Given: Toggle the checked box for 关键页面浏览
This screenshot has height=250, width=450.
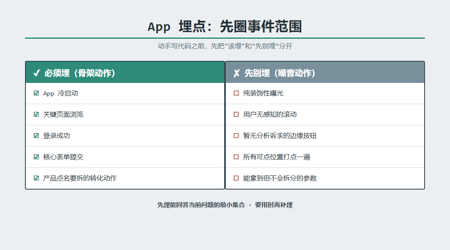Looking at the screenshot, I should click(36, 114).
